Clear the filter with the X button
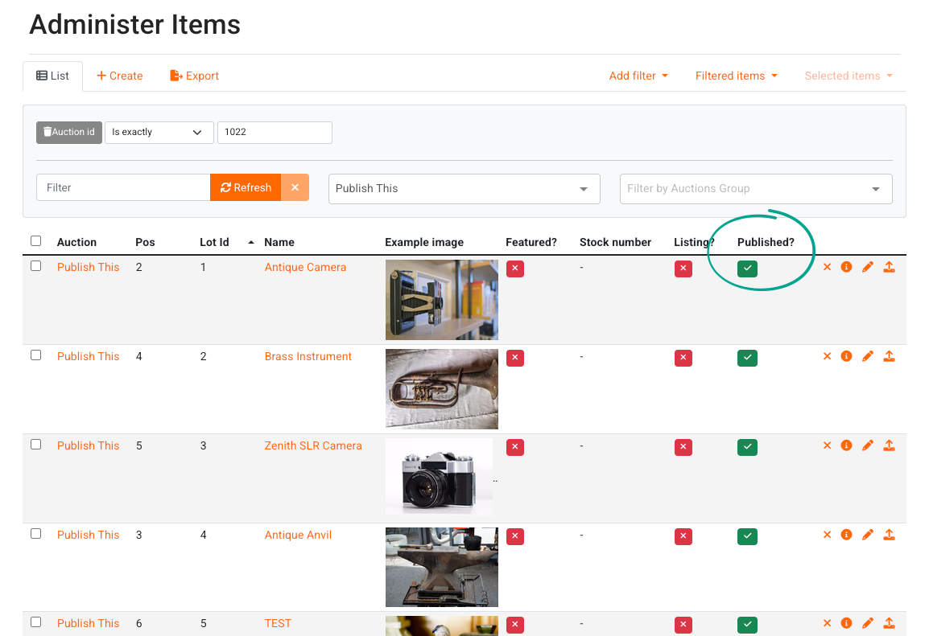This screenshot has width=929, height=636. pos(295,187)
